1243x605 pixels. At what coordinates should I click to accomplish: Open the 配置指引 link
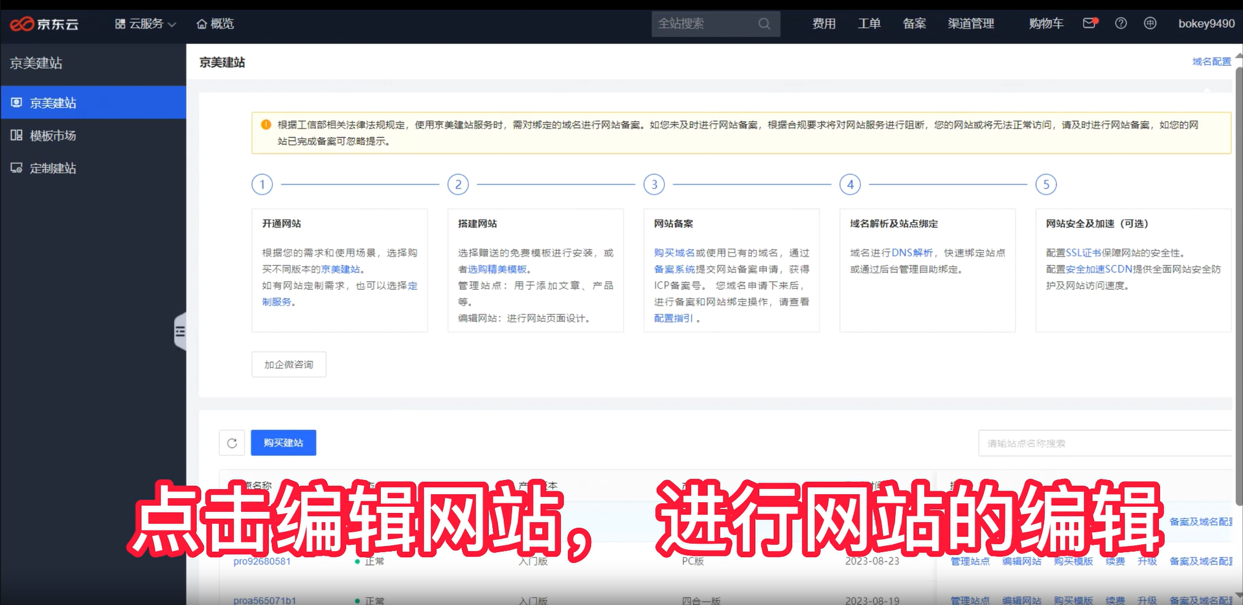673,319
